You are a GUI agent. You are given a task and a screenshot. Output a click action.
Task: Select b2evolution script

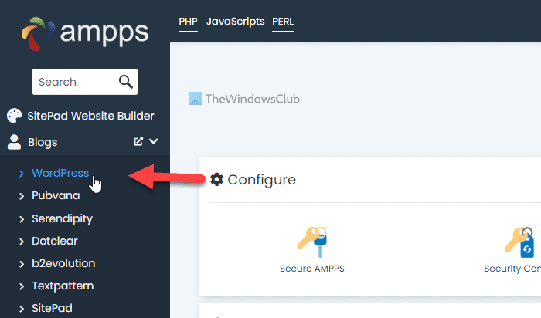(x=63, y=263)
